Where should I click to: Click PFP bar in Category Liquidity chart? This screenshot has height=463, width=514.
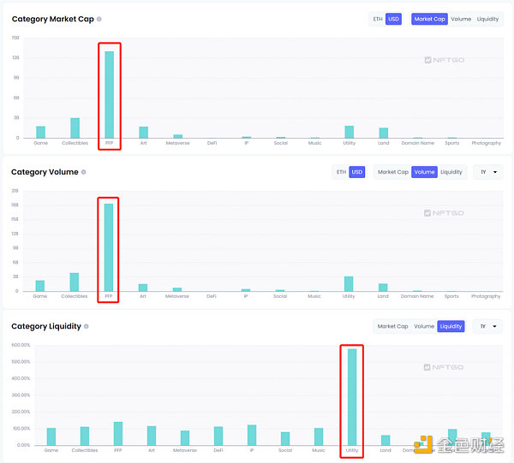coord(118,434)
